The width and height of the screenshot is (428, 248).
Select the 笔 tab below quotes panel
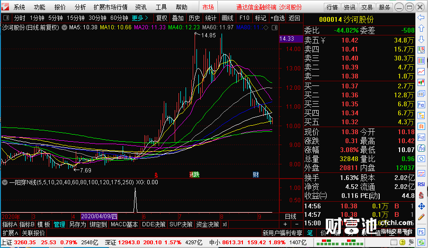click(x=310, y=233)
